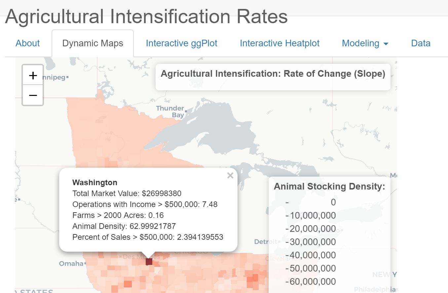Click the 30,000,000 legend entry
Image resolution: width=448 pixels, height=293 pixels.
[313, 242]
